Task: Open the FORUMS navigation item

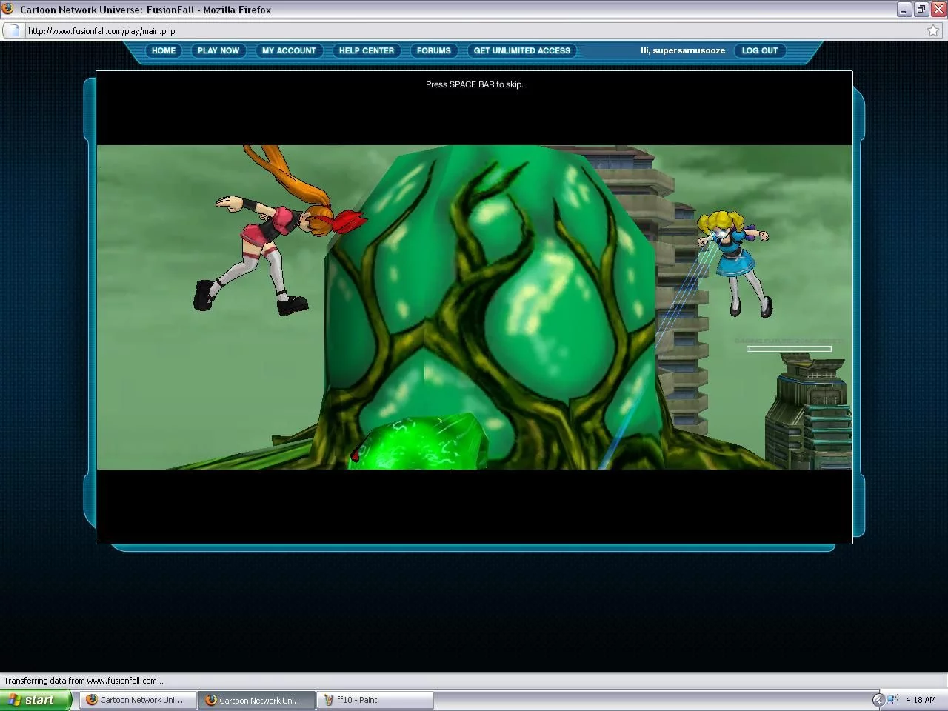Action: (x=434, y=50)
